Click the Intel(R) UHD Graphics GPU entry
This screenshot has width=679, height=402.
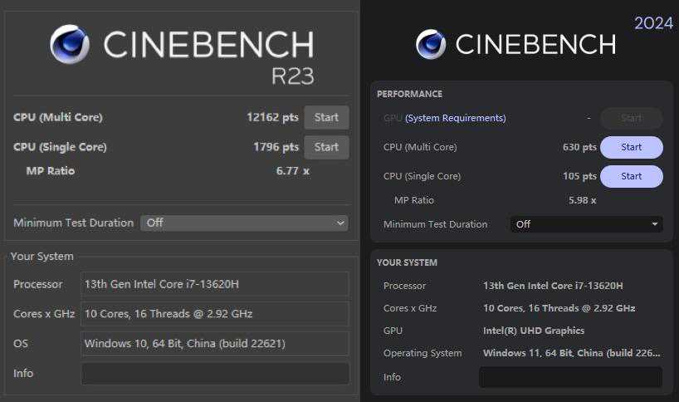click(x=533, y=331)
